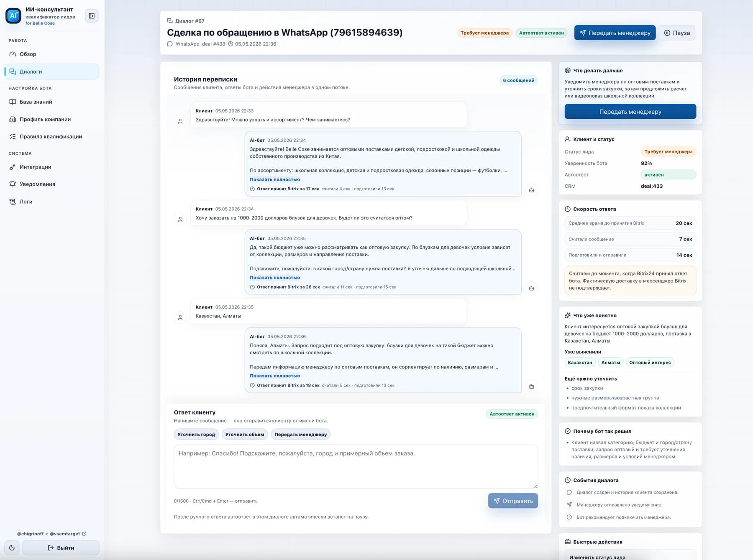Click the Правила квалификации checklist icon
753x560 pixels.
(13, 136)
